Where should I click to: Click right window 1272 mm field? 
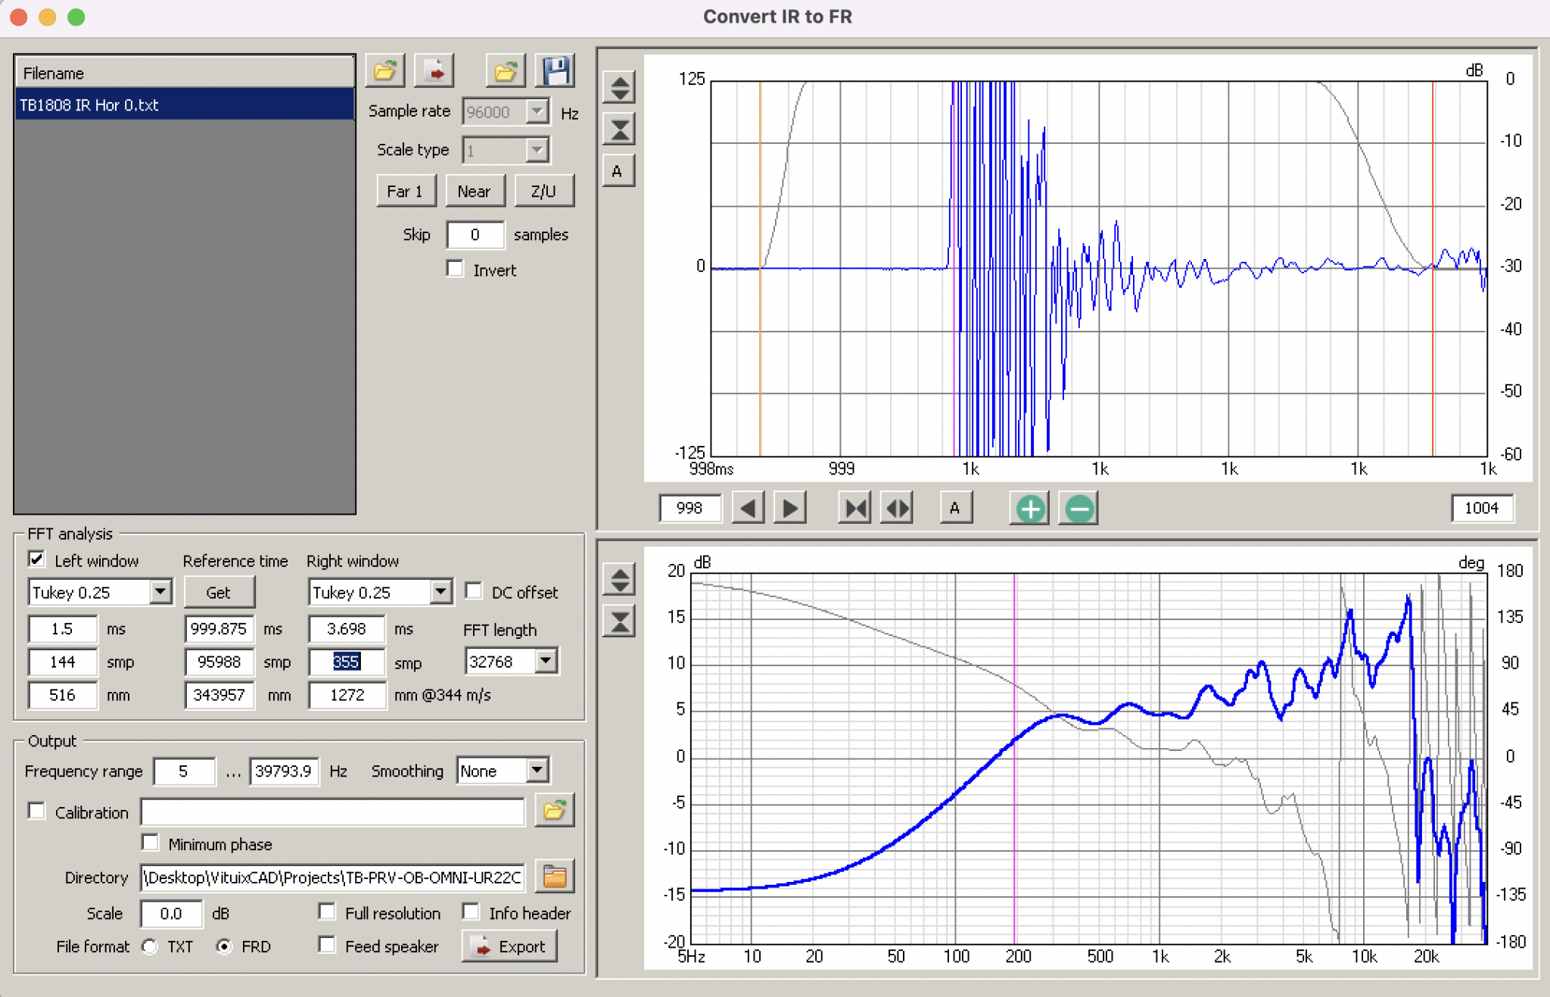[347, 695]
